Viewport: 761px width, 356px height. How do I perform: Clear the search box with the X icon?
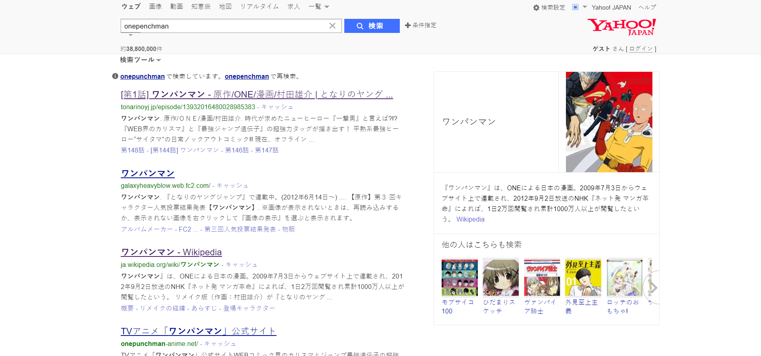click(332, 26)
